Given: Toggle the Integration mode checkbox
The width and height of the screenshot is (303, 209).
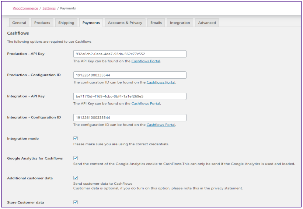Looking at the screenshot, I should [76, 138].
